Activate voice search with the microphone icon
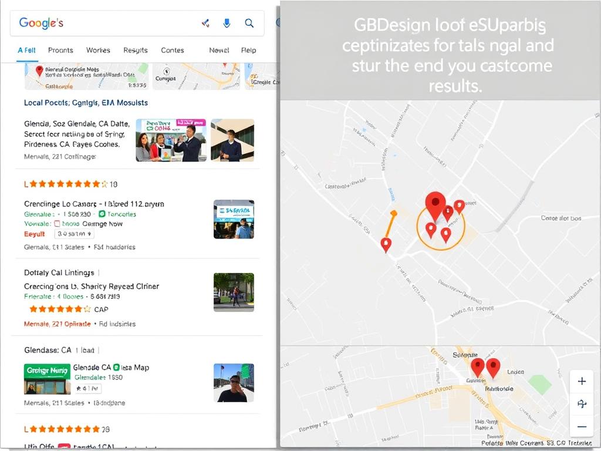The height and width of the screenshot is (451, 601). (227, 23)
